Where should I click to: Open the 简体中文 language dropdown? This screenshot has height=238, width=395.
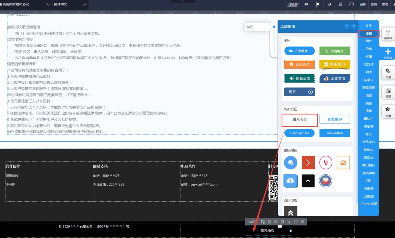(84, 4)
